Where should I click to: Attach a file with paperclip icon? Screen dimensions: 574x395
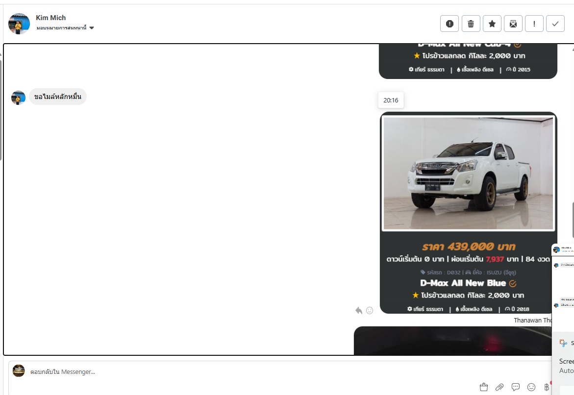(499, 387)
